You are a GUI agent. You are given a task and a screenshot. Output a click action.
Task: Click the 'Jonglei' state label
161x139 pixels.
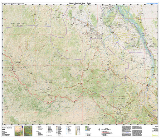pyautogui.click(x=123, y=6)
